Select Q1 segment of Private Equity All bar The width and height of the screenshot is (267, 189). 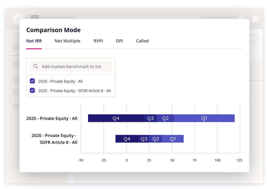(x=204, y=118)
